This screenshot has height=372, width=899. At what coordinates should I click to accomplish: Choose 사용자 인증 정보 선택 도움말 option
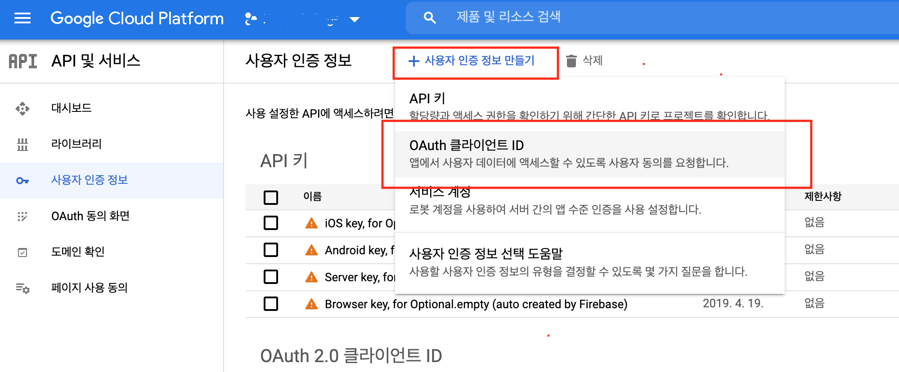tap(589, 262)
